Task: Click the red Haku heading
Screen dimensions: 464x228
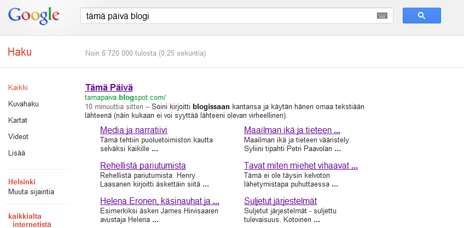Action: [x=20, y=52]
